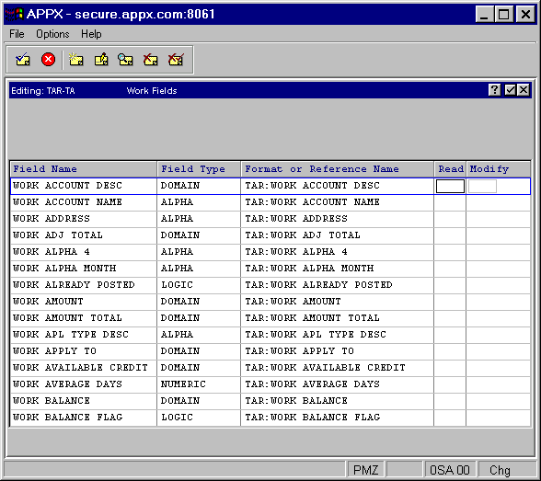Click TAR:WORK ACCOUNT NAME reference cell

pos(337,202)
